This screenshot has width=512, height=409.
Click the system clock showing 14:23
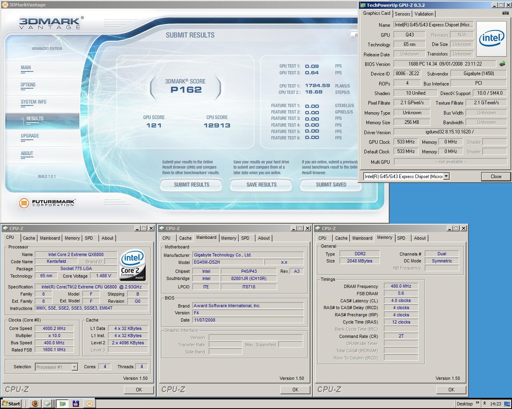496,404
